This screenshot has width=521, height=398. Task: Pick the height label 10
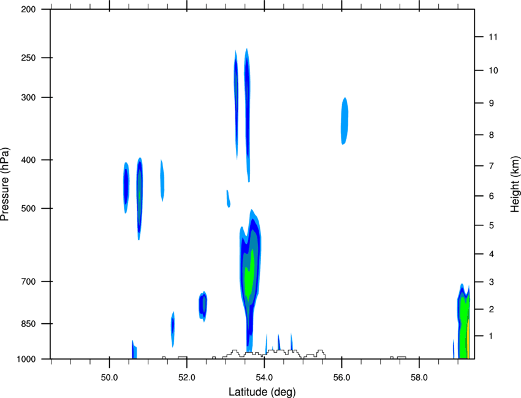click(493, 70)
